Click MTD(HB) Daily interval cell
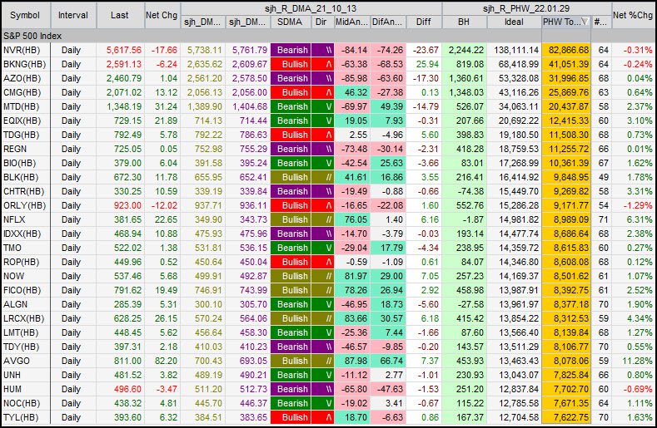 click(72, 106)
